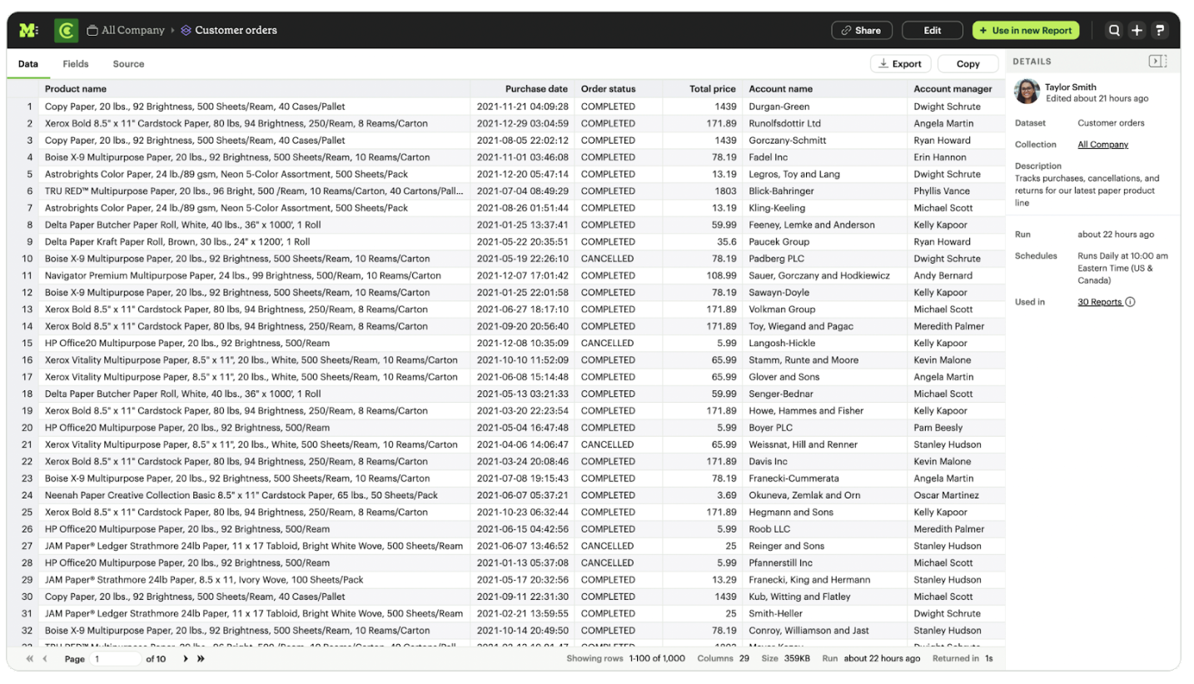Screen dimensions: 1194x684
Task: Click the Mode logo icon
Action: click(28, 31)
